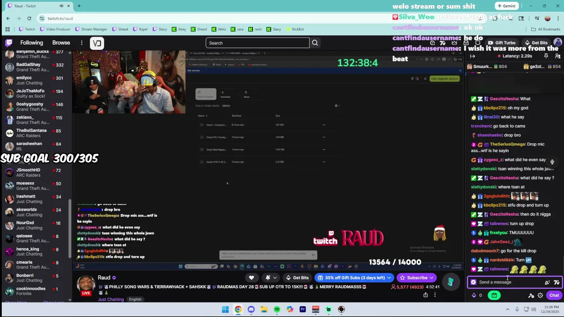Click the purple Subscribe button

tap(416, 278)
